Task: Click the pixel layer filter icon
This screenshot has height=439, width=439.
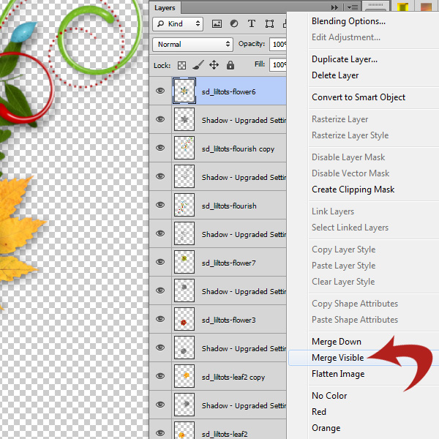Action: click(x=217, y=24)
